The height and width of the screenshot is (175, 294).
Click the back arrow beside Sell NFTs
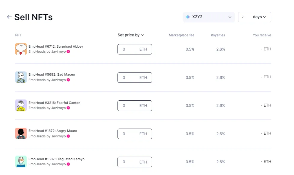9,17
